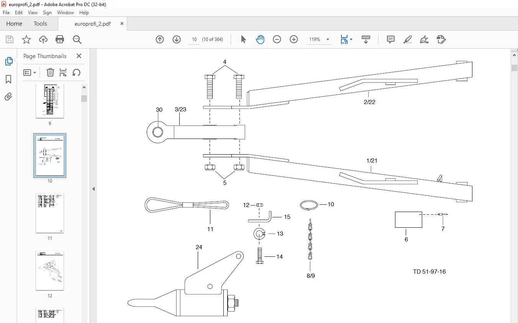Print the document with the printer icon

click(x=60, y=39)
